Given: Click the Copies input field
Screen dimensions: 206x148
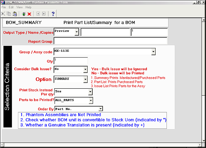Looking at the screenshot, I should click(149, 32).
